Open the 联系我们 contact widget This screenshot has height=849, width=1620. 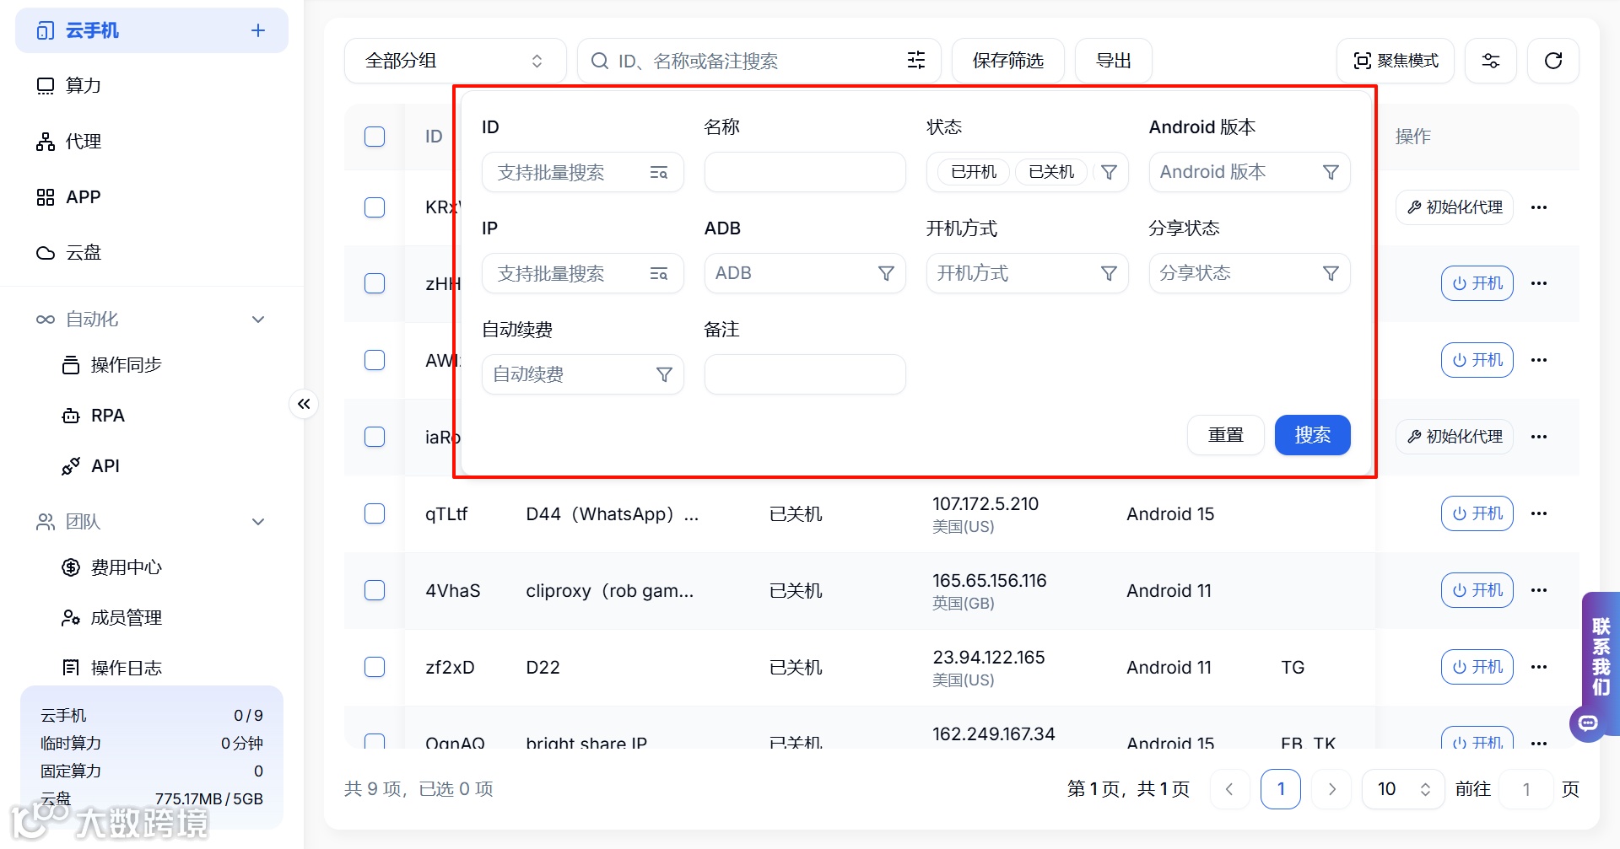(1600, 656)
